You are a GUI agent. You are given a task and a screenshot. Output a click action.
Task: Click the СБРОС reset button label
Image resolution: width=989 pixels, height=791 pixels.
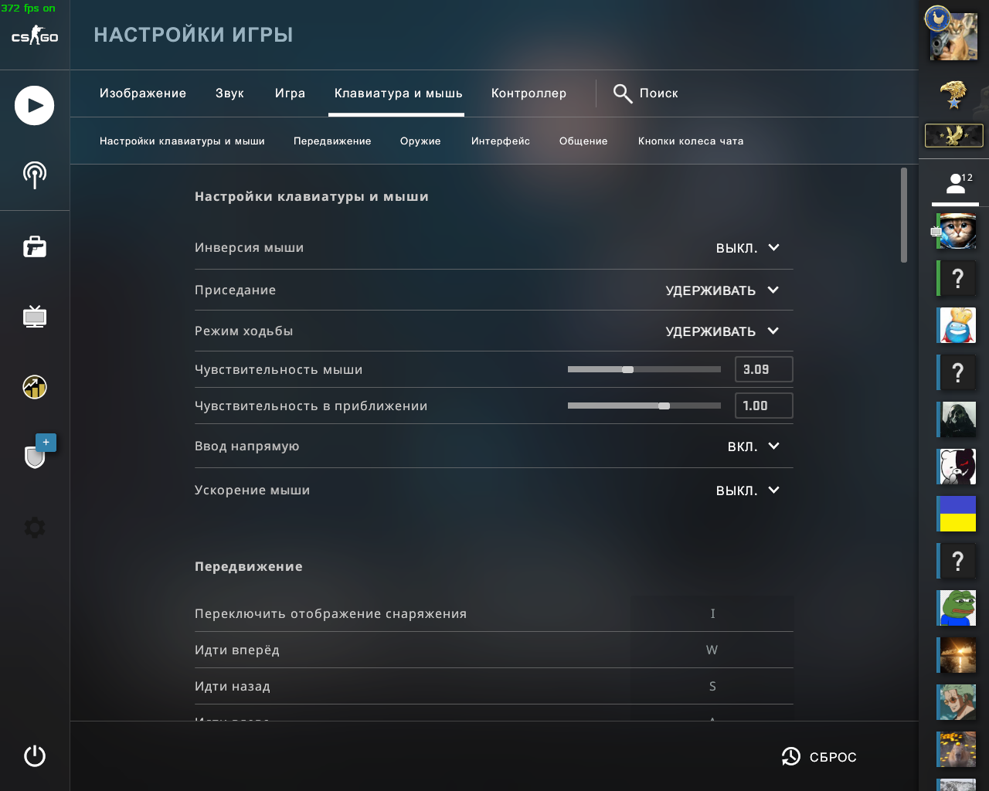(x=833, y=757)
